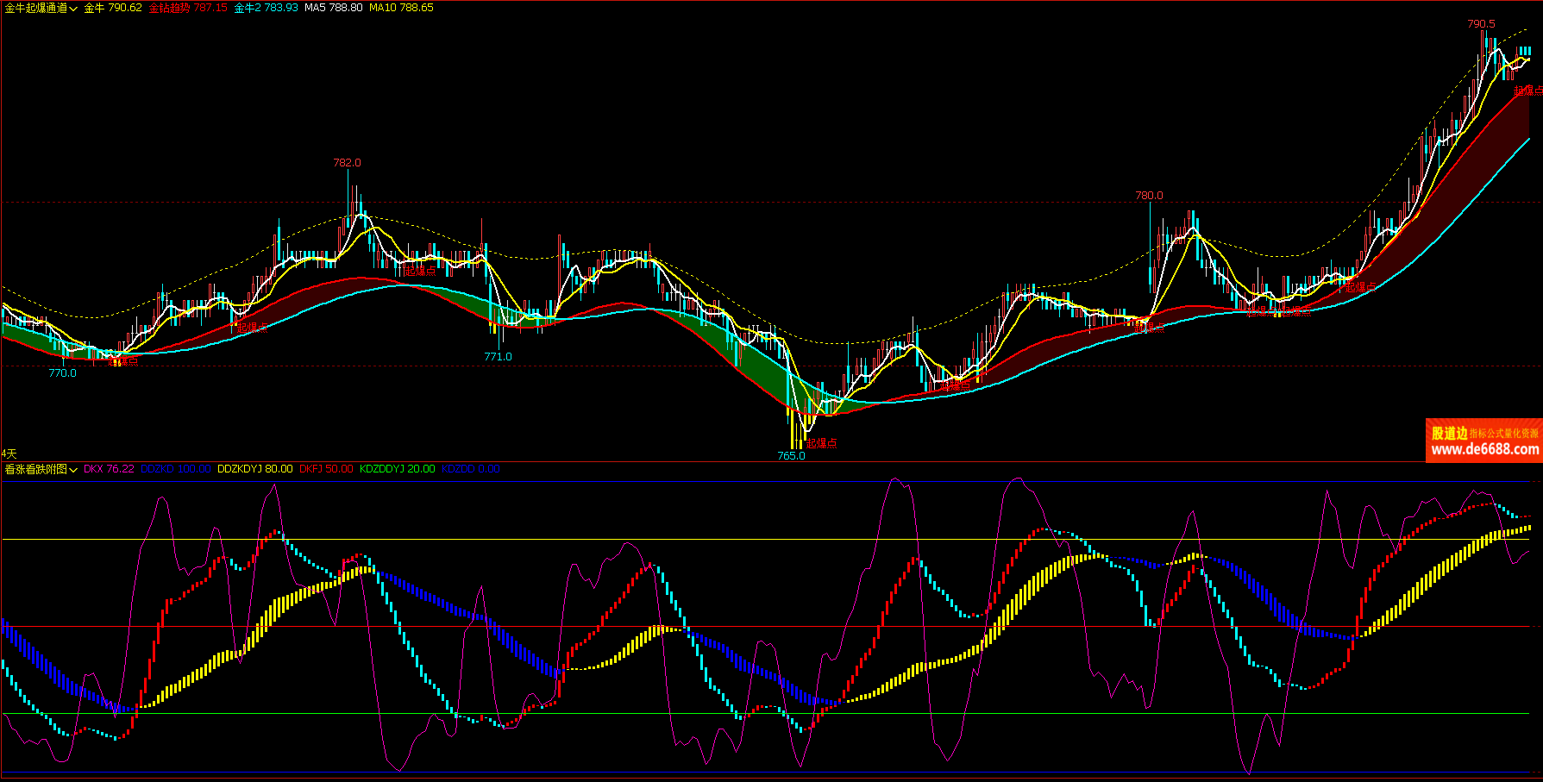Expand the 看涨看跌附图 indicator dropdown
The height and width of the screenshot is (782, 1543).
click(41, 469)
